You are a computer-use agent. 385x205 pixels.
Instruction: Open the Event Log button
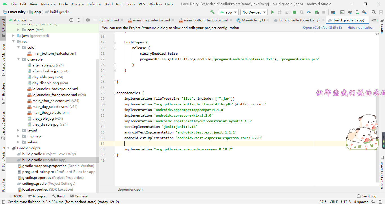[x=367, y=196]
